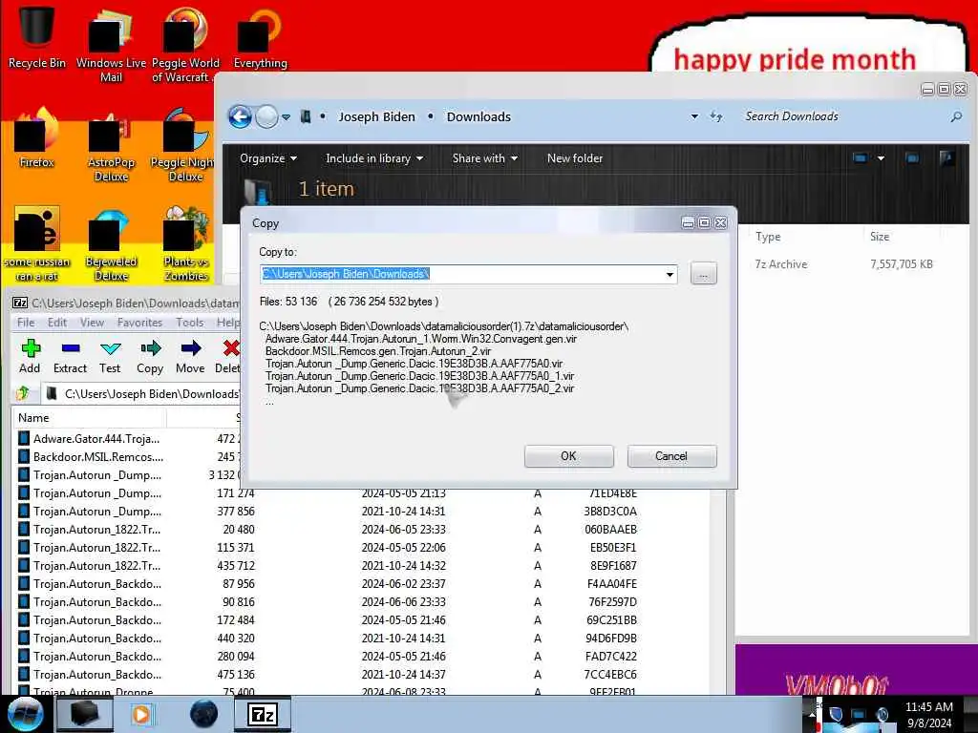Click the Joseph Biden breadcrumb in explorer
The width and height of the screenshot is (978, 733).
click(x=376, y=116)
